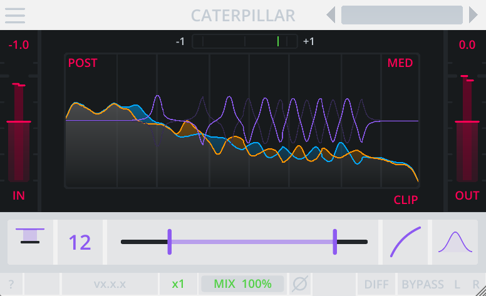
Task: Change the x1 oversampling setting
Action: pos(178,284)
